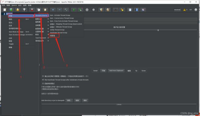Expand the 添加 submenu in context menu
Image resolution: width=200 pixels, height=116 pixels.
(21, 16)
